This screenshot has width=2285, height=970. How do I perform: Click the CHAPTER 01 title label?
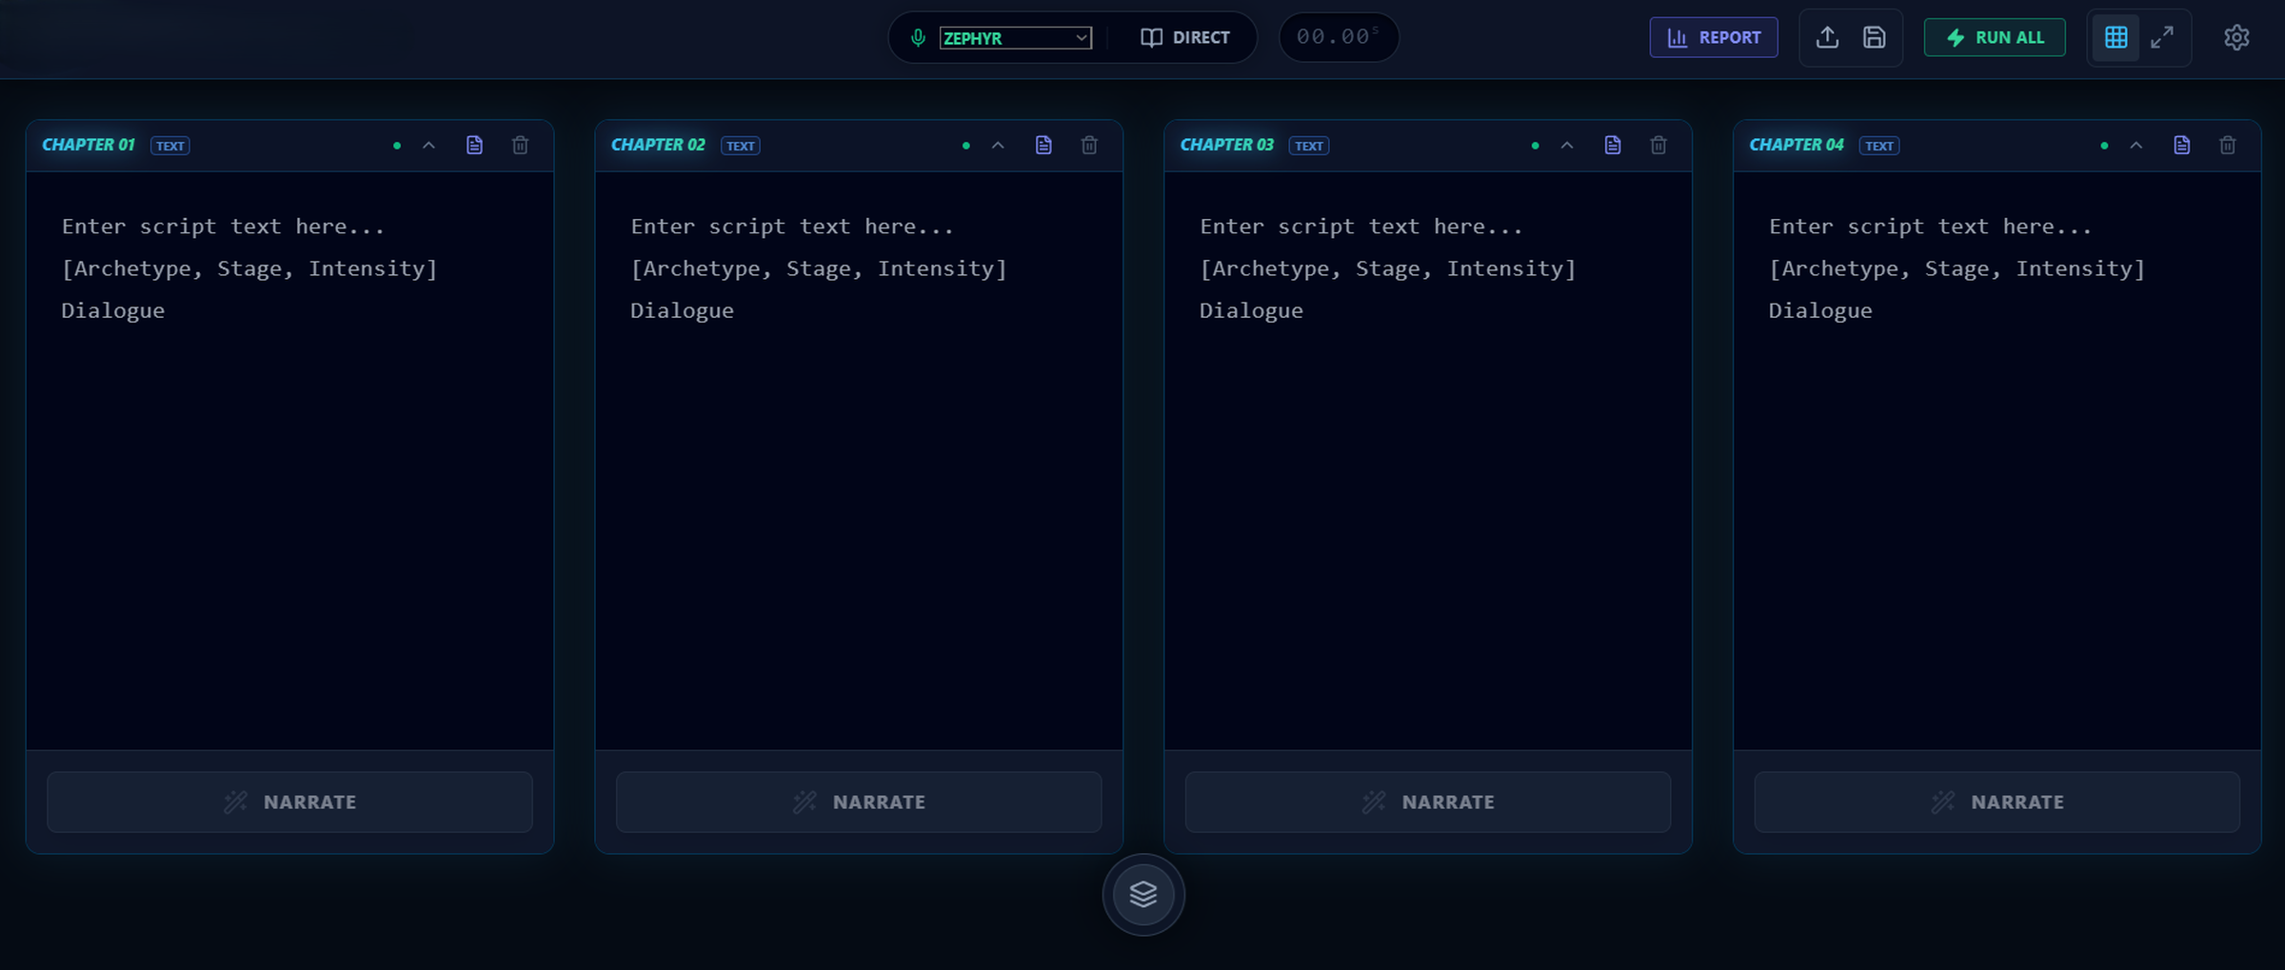coord(89,145)
